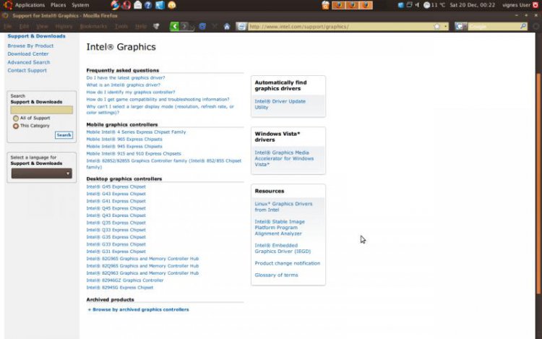Open the View menu
This screenshot has height=339, width=542.
point(42,26)
